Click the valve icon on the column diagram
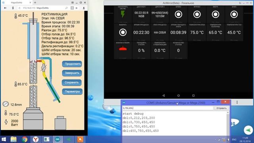The image size is (254, 143). (x=44, y=68)
